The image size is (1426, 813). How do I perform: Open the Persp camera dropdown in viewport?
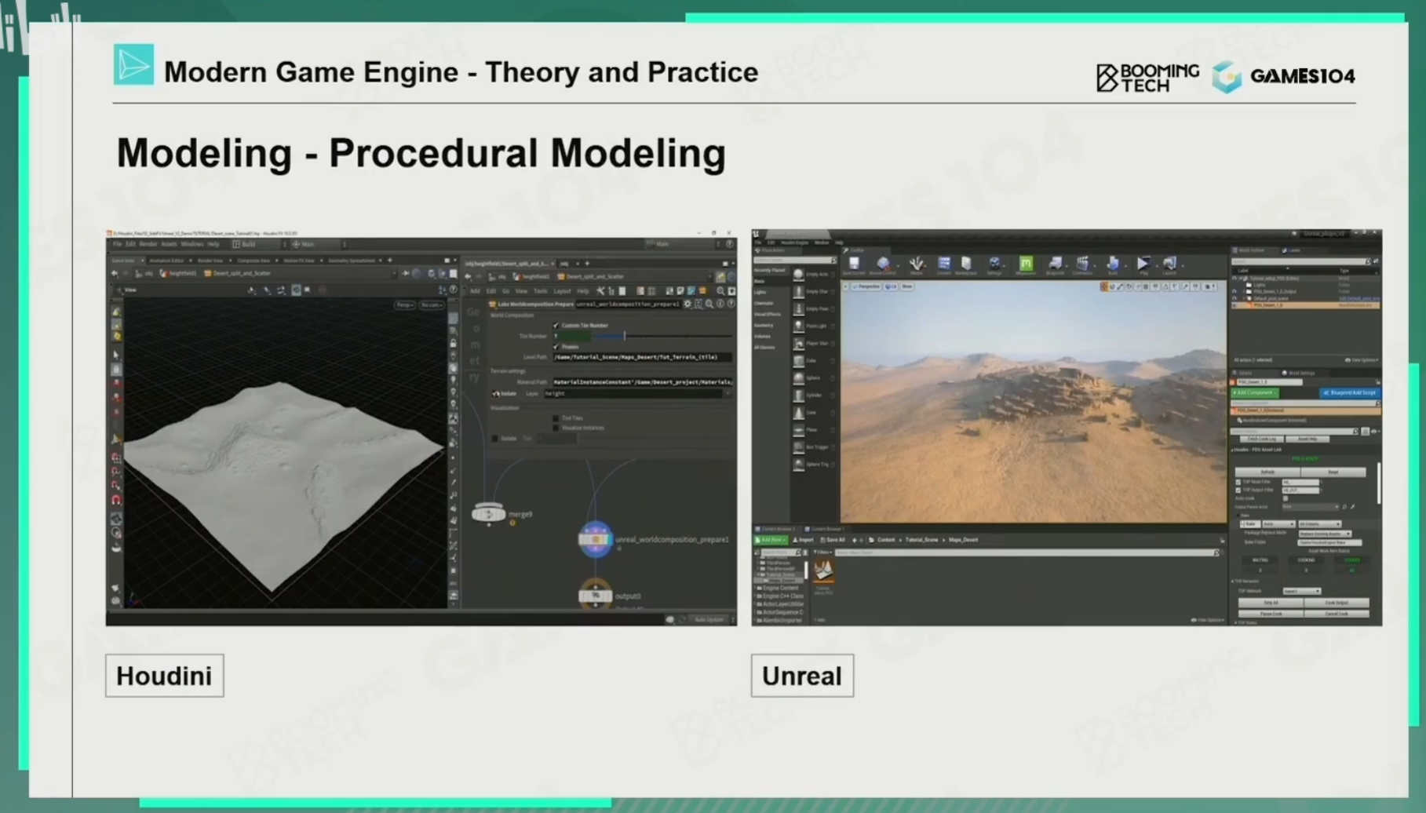coord(404,304)
